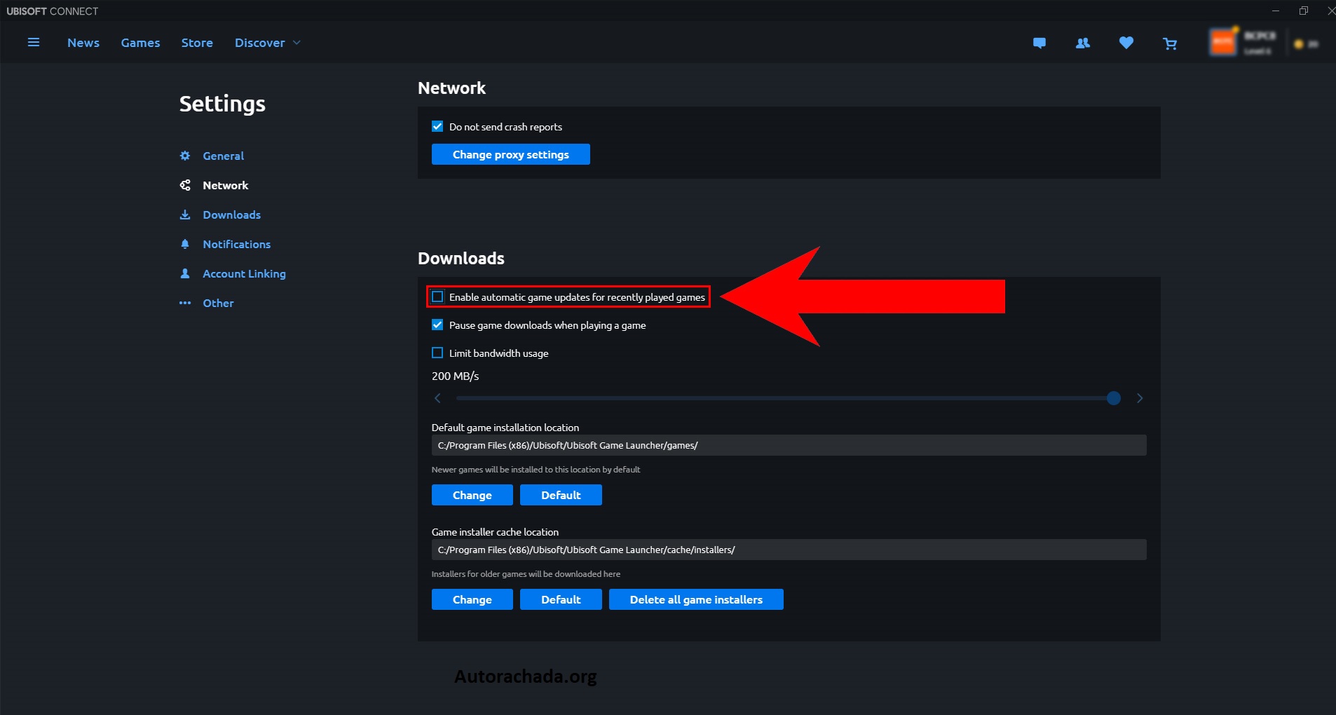Image resolution: width=1336 pixels, height=715 pixels.
Task: Toggle Do not send crash reports
Action: (x=437, y=126)
